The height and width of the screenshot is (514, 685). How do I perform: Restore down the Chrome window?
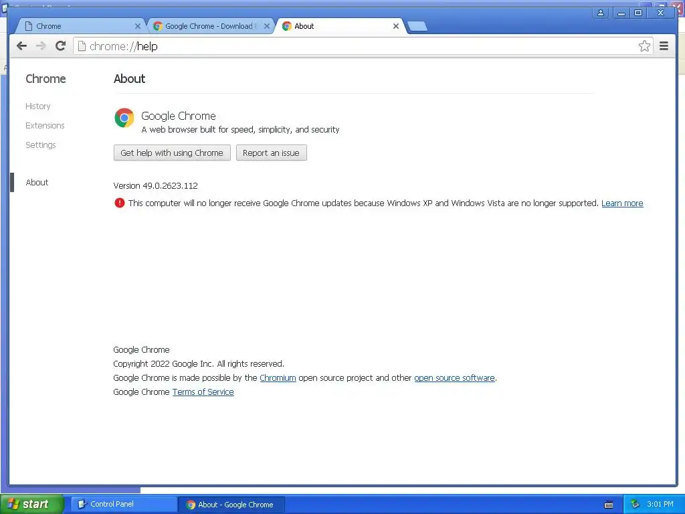638,13
